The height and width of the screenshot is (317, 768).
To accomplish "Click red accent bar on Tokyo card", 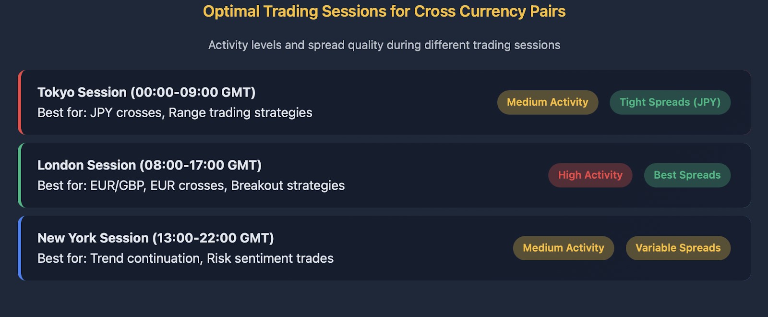I will pyautogui.click(x=20, y=102).
